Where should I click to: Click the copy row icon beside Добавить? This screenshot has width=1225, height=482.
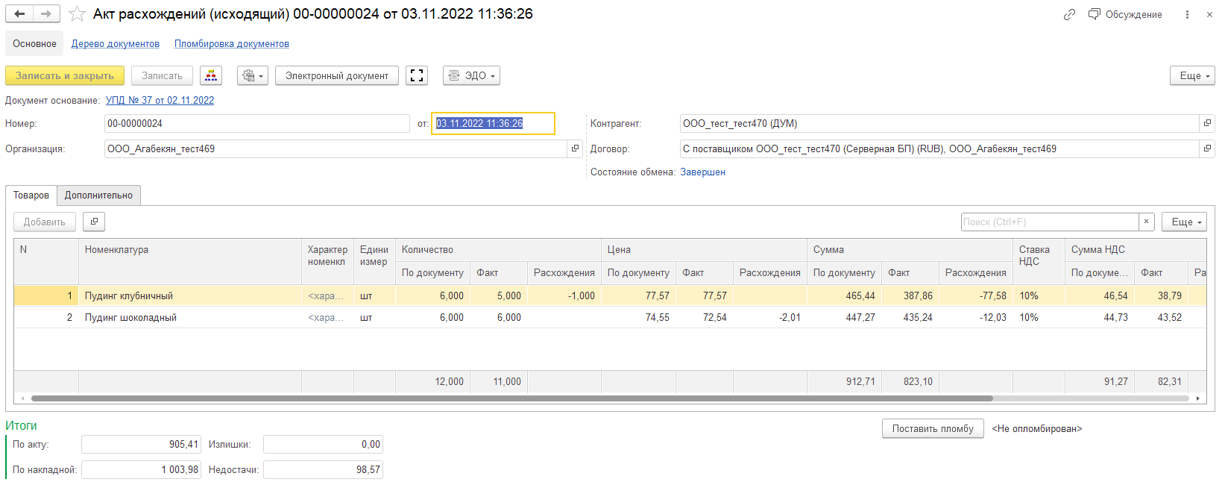click(94, 222)
